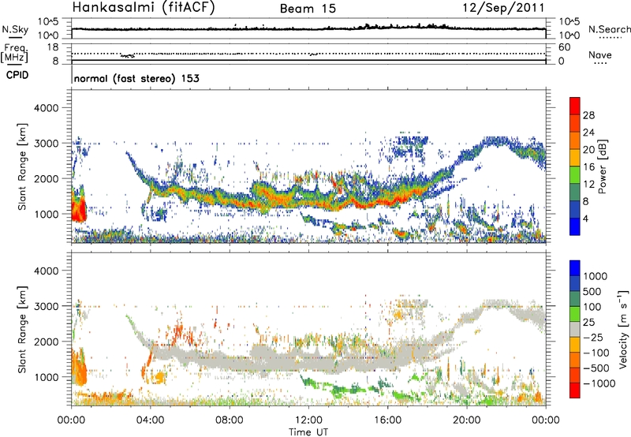Select the '500' Velocity colorbar label

pos(592,292)
